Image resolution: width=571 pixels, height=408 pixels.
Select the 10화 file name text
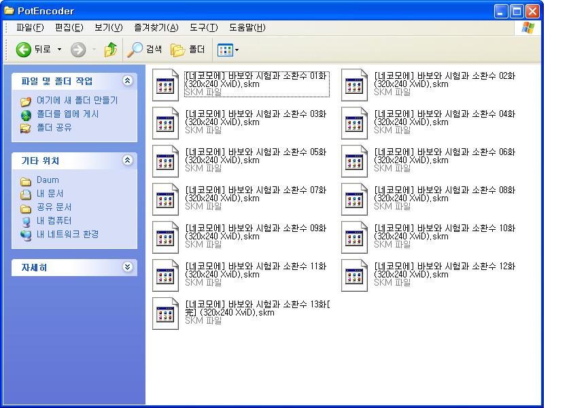pos(444,233)
